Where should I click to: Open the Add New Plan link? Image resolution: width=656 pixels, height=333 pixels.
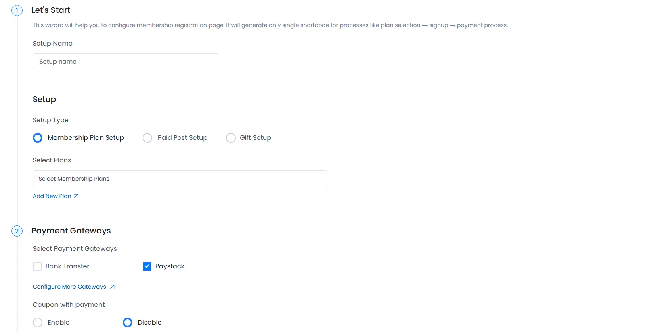pos(52,196)
